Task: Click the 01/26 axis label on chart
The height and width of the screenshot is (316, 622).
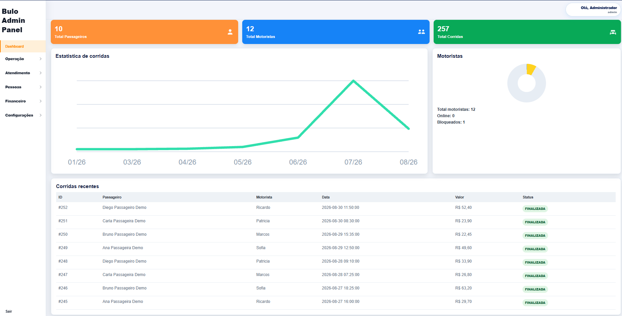Action: (x=77, y=162)
